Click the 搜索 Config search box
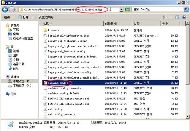Image resolution: width=190 pixels, height=131 pixels. [157, 9]
